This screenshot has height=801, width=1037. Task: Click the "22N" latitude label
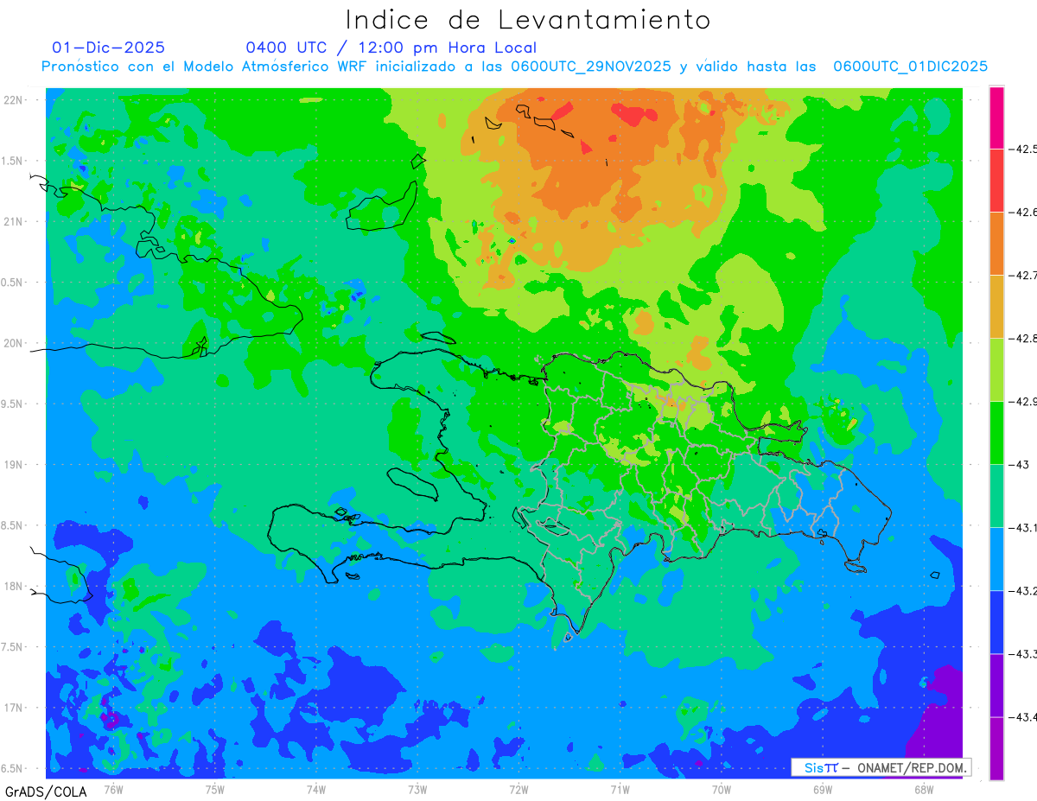click(x=13, y=100)
